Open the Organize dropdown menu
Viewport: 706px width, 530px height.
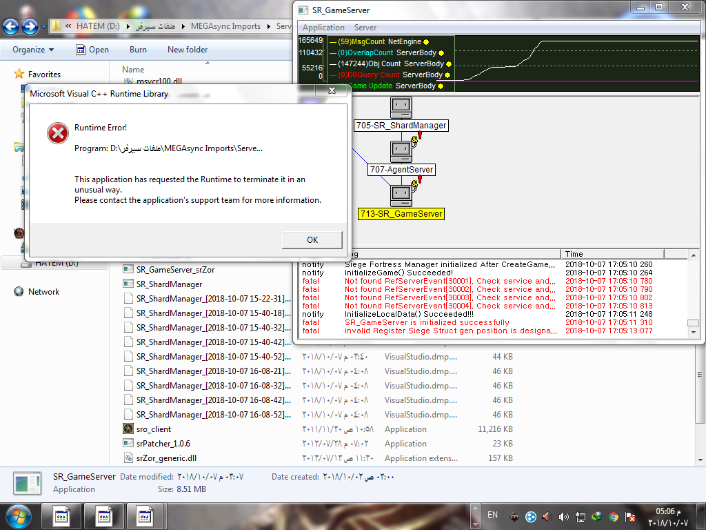[33, 50]
